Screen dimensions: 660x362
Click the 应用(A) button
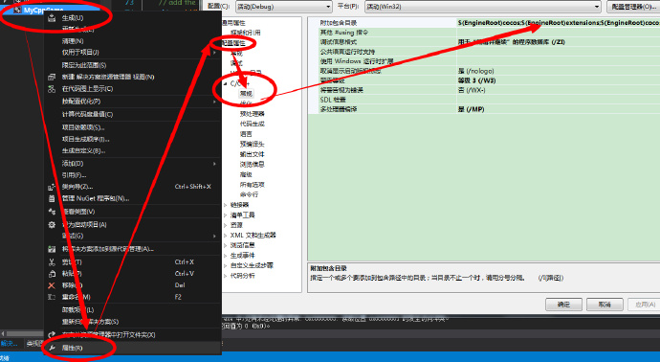tap(644, 305)
